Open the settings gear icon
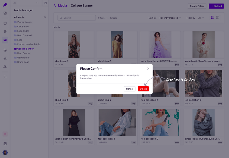Screen dimensions: 229x158 (5, 77)
